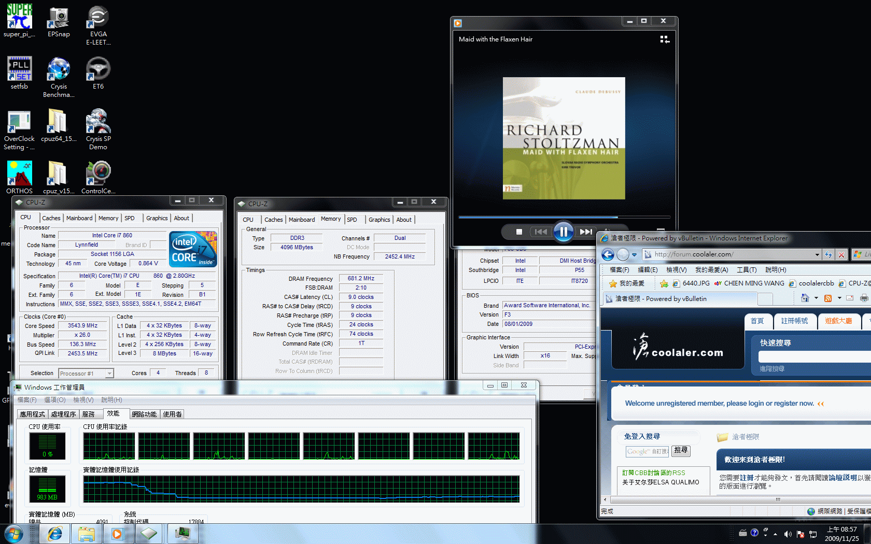The height and width of the screenshot is (544, 871).
Task: Click Add to Favorites Bar icon
Action: [x=664, y=283]
